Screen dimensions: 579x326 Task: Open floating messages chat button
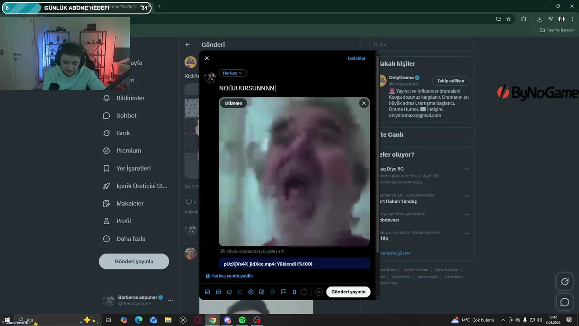[565, 302]
